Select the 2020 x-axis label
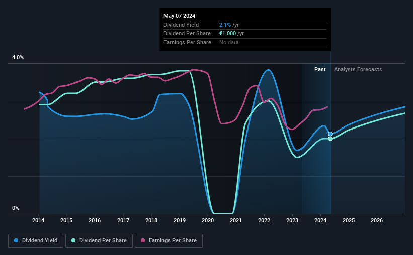The width and height of the screenshot is (413, 255). point(208,220)
